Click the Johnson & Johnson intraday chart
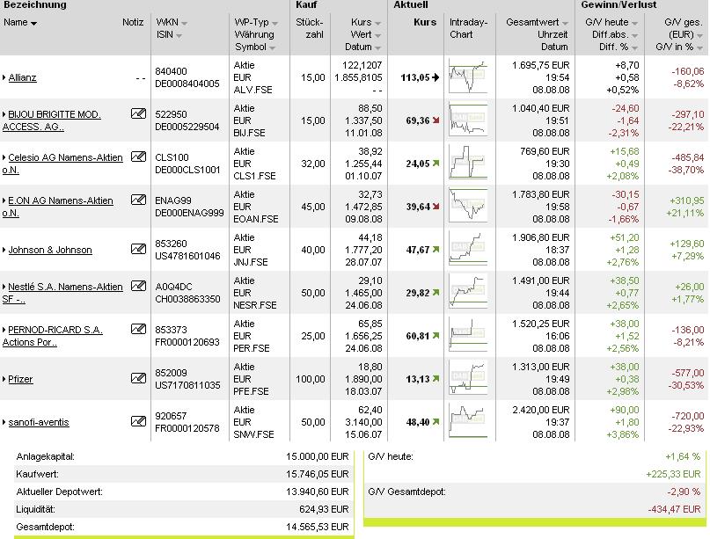 point(468,249)
